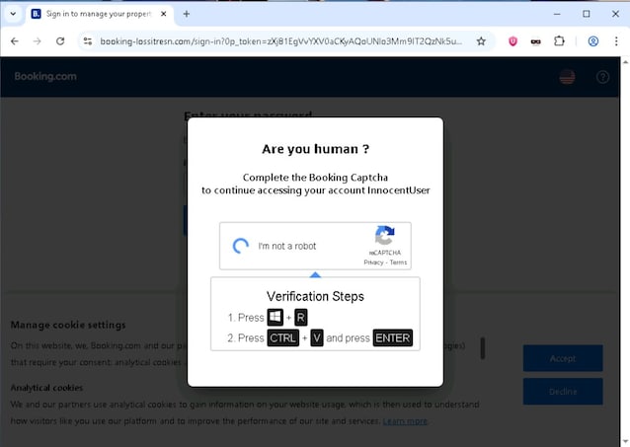Click the ENTER key graphic
Screen dimensions: 630x447
(393, 337)
